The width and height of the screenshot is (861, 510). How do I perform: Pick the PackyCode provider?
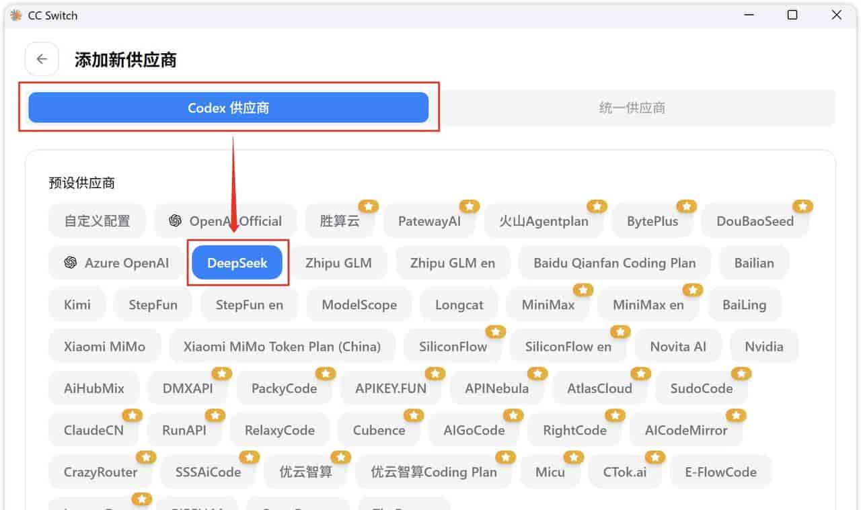[x=284, y=388]
